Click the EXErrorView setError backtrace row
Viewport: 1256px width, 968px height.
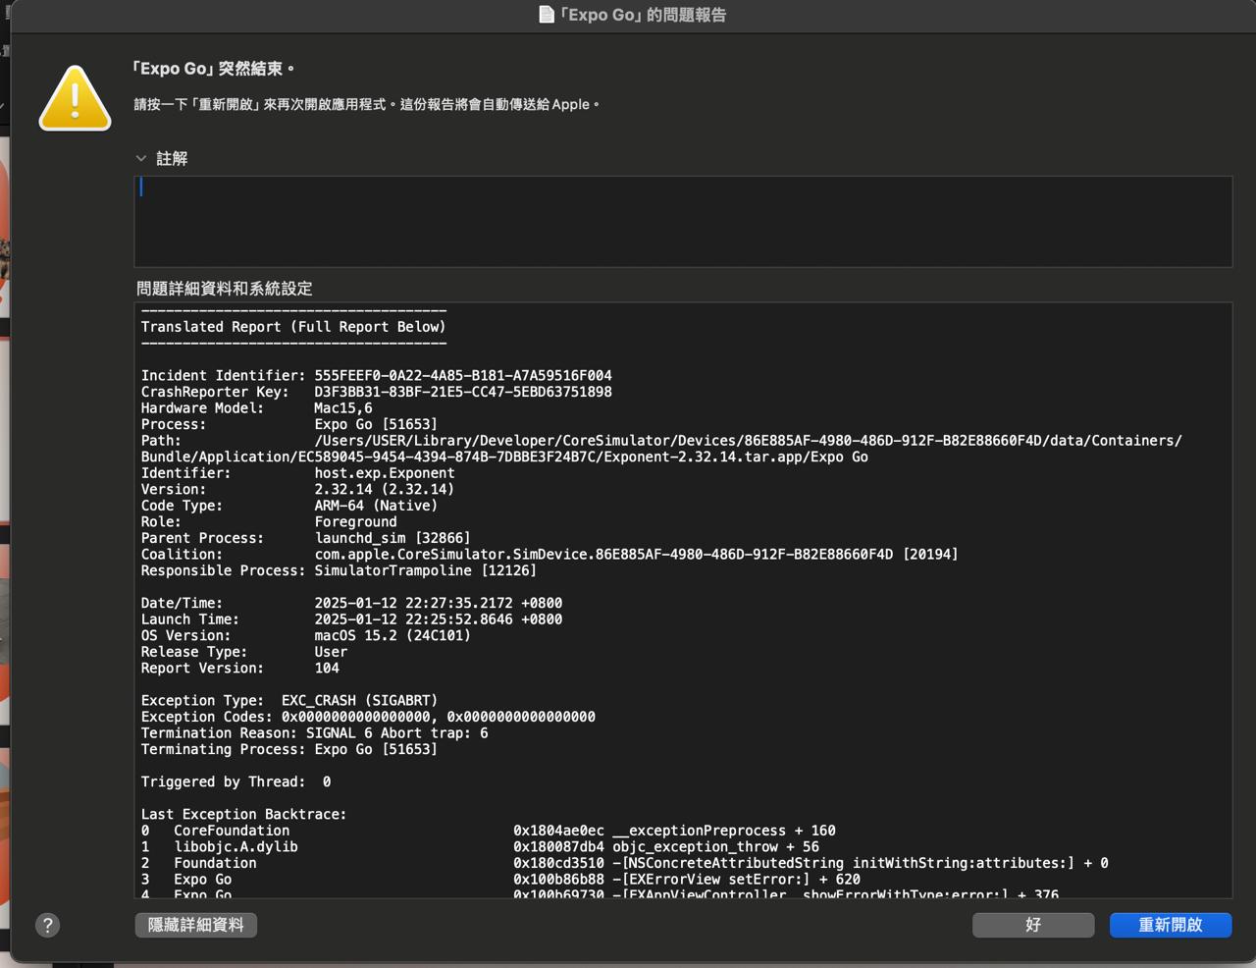coord(500,879)
